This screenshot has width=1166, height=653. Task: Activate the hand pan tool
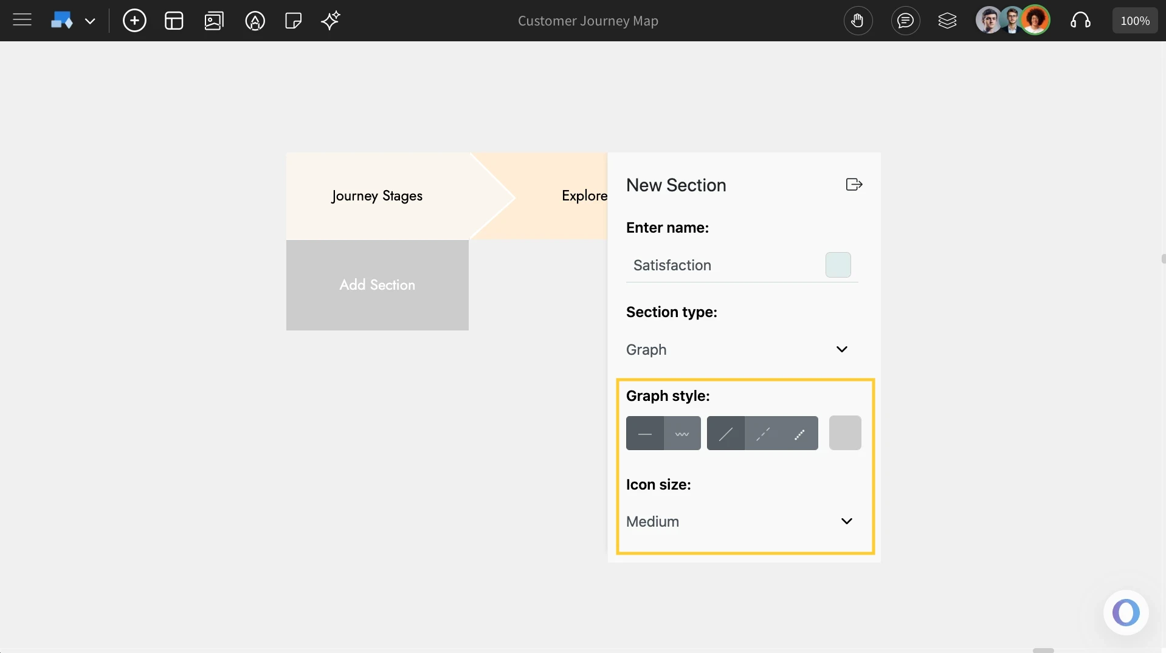tap(858, 20)
